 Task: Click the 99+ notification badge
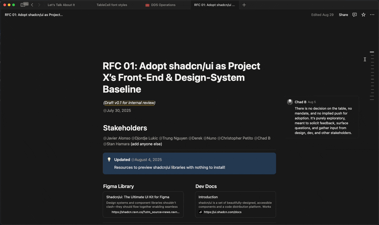25,3
